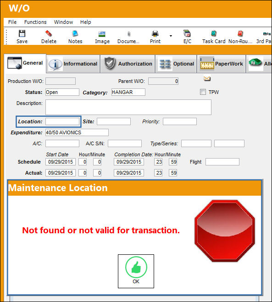
Task: Click the Site label
Action: coord(89,121)
